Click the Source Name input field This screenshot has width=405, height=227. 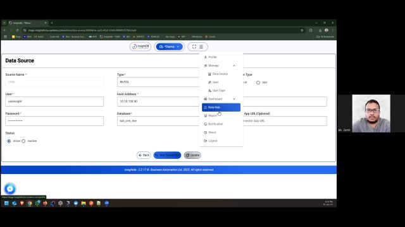(54, 82)
